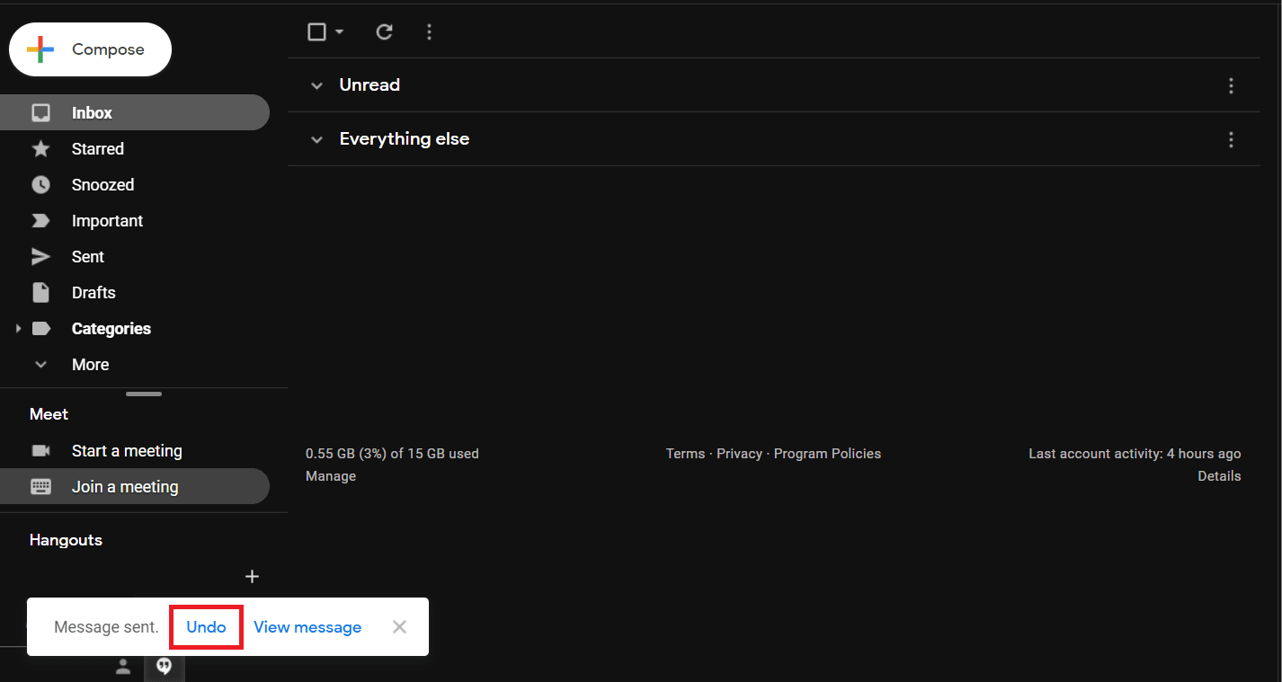The width and height of the screenshot is (1282, 682).
Task: Expand the More labels chevron
Action: 40,364
